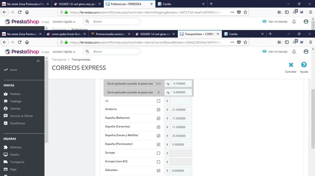The image size is (315, 176).
Task: Open page actions menu (three dots) in back address bar
Action: tap(232, 12)
